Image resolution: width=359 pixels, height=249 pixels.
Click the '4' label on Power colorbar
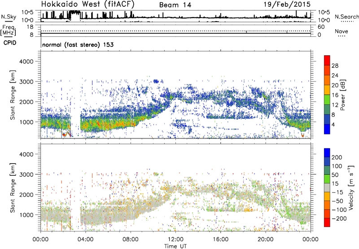click(x=333, y=124)
